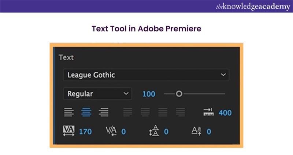Click justify last line center icon
293x155 pixels.
click(145, 113)
